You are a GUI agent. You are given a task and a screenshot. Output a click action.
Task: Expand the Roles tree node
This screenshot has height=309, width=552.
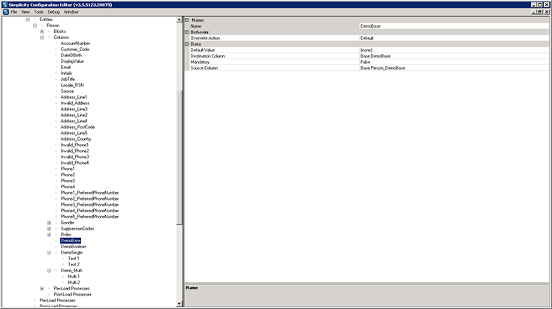coord(49,235)
